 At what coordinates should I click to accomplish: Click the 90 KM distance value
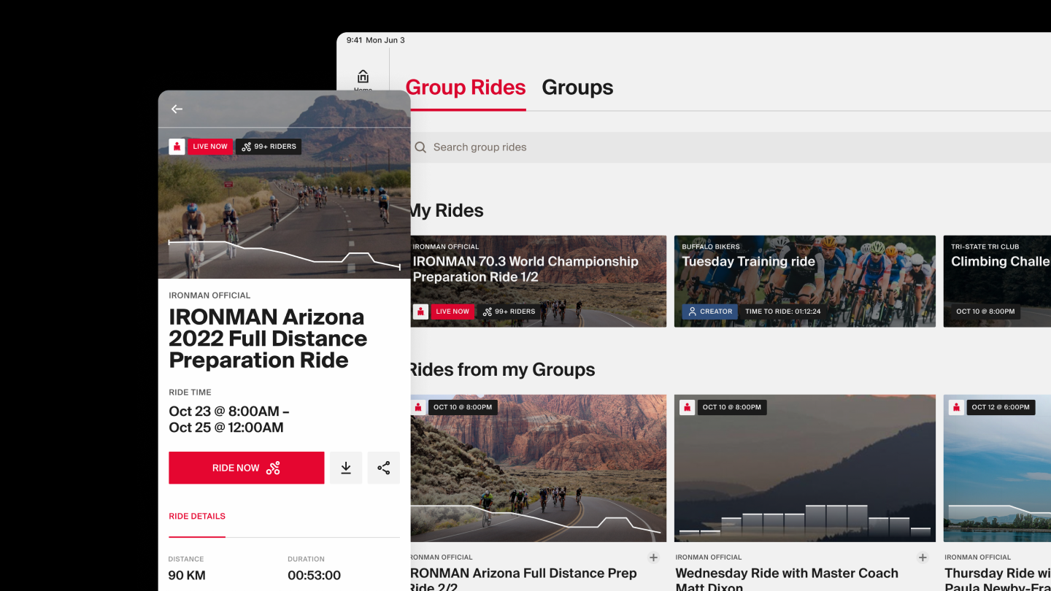pyautogui.click(x=187, y=576)
